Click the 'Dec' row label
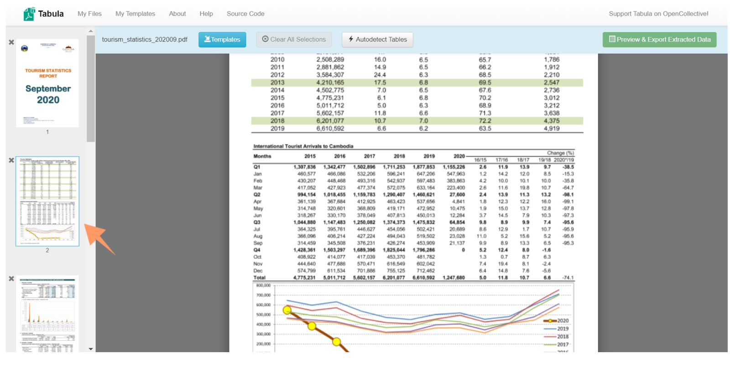Screen dimensions: 730x368 tap(258, 271)
